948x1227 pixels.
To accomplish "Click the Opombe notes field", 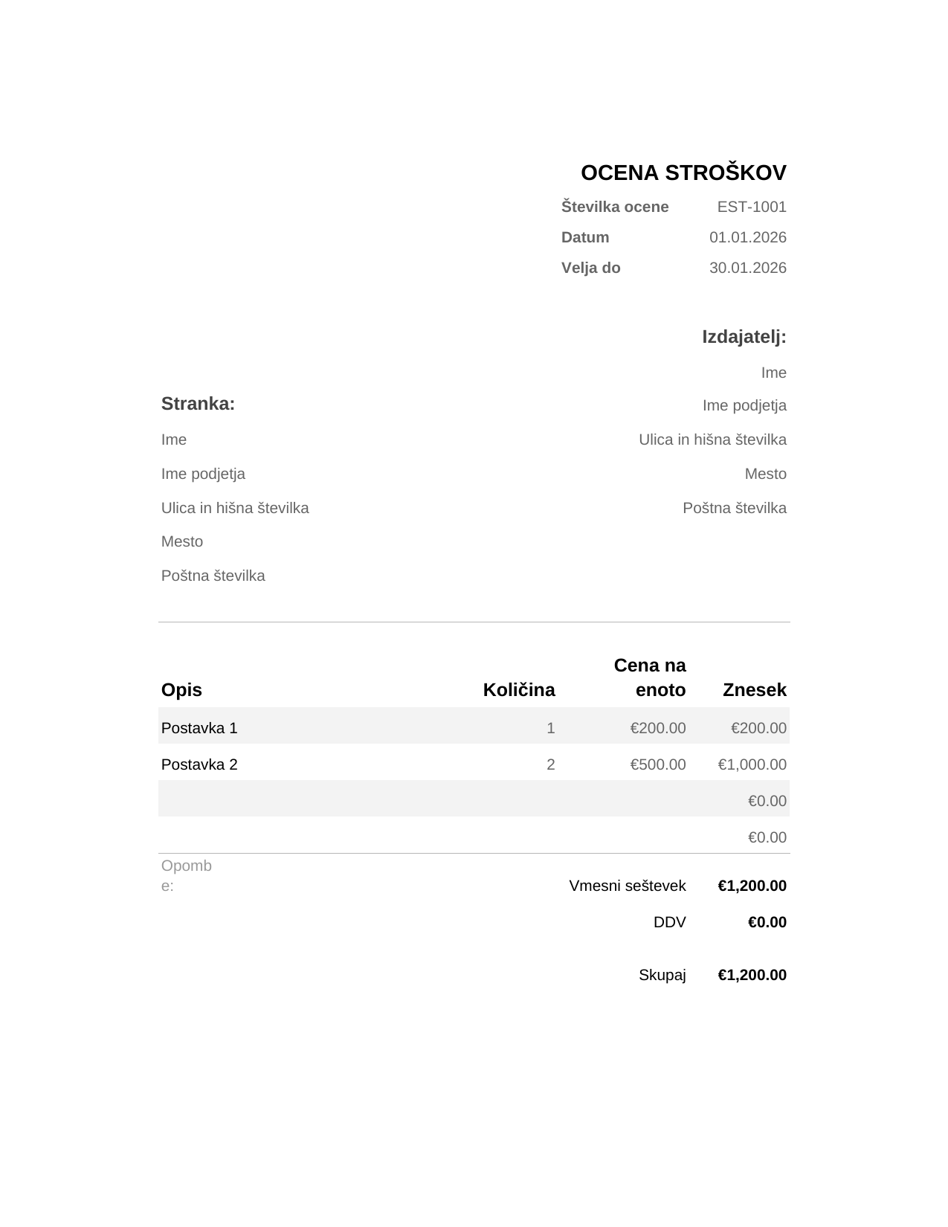I will click(x=187, y=875).
